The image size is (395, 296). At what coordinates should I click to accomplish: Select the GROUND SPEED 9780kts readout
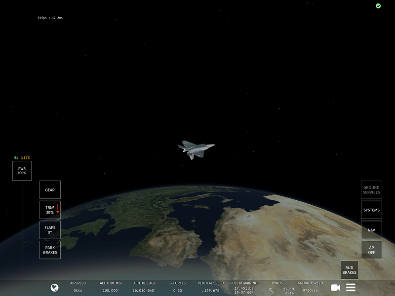pos(310,287)
